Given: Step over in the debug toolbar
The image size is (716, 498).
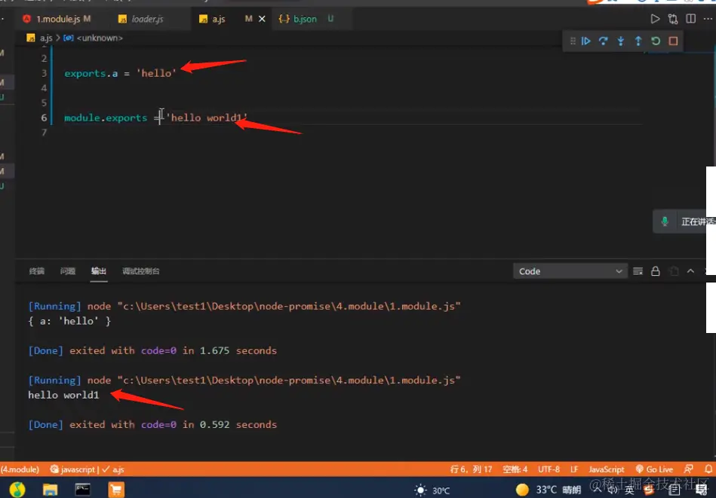Looking at the screenshot, I should (604, 41).
